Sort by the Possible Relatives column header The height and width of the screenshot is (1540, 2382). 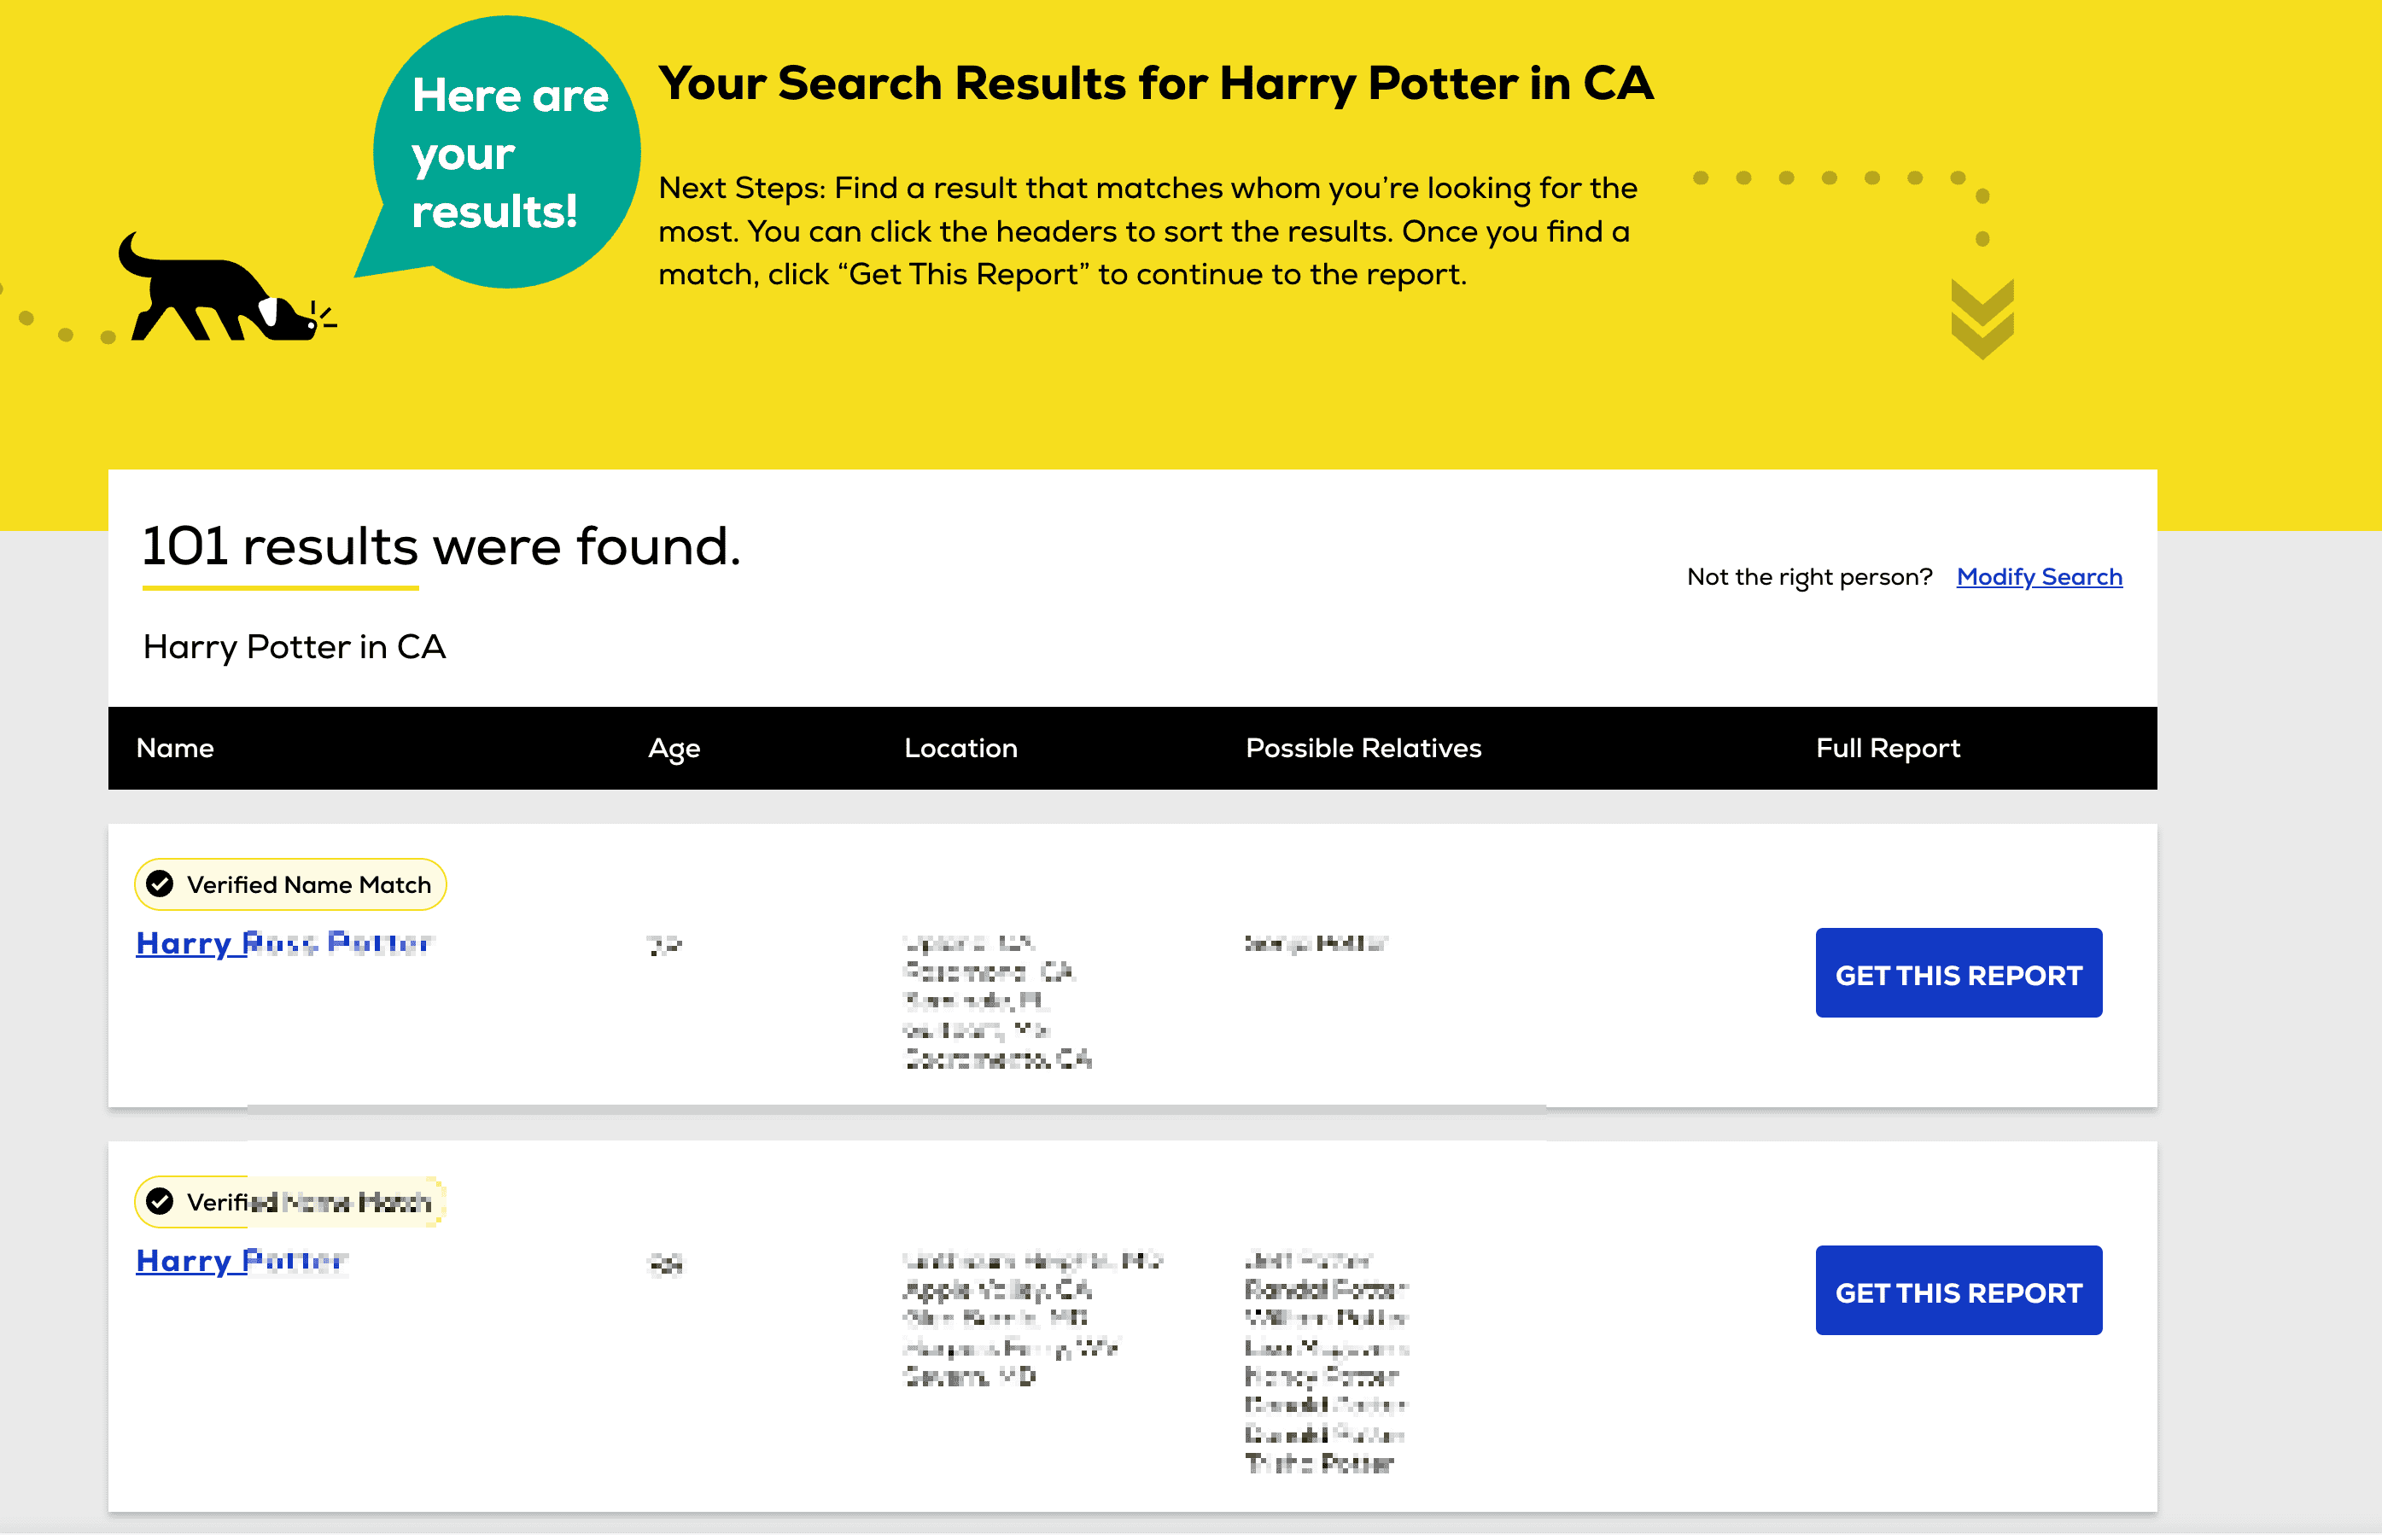tap(1363, 748)
